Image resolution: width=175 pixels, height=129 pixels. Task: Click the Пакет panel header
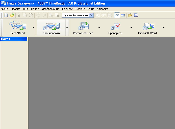tap(14, 39)
